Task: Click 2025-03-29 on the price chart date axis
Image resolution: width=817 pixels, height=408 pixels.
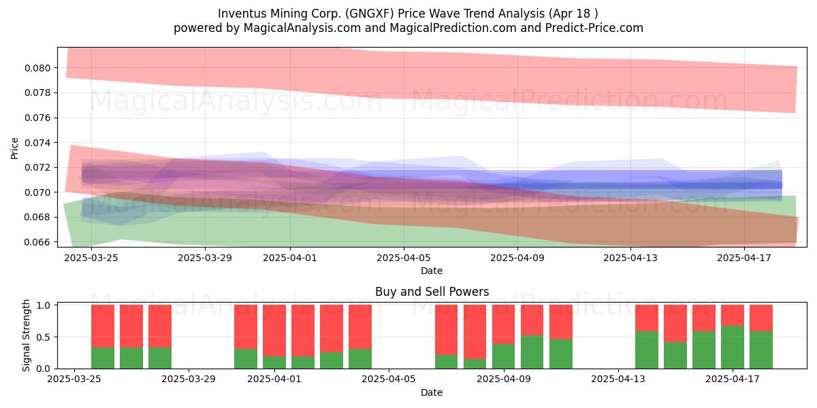Action: click(206, 258)
